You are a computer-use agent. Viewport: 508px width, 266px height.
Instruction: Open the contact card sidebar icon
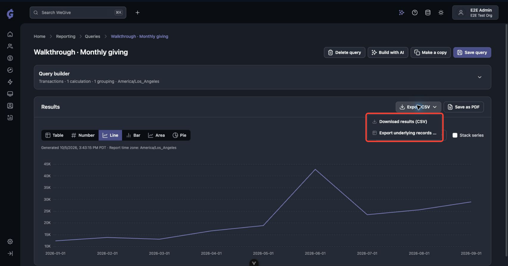coord(10,106)
